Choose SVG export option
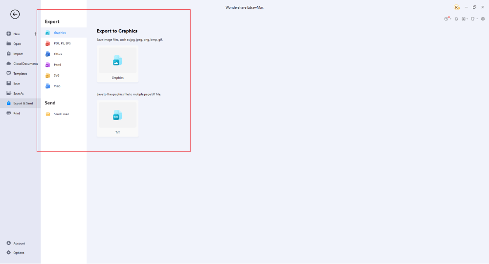Screen dimensions: 489x264 tap(56, 76)
